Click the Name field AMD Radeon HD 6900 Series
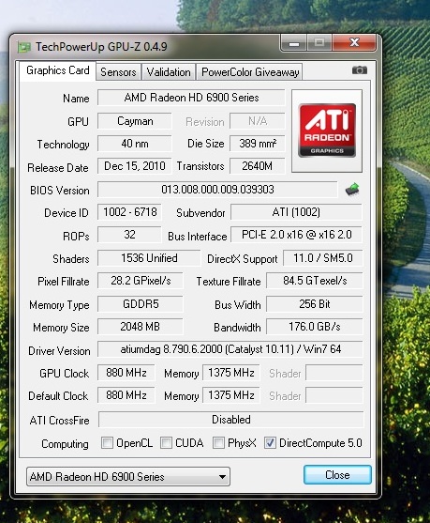 click(x=191, y=98)
